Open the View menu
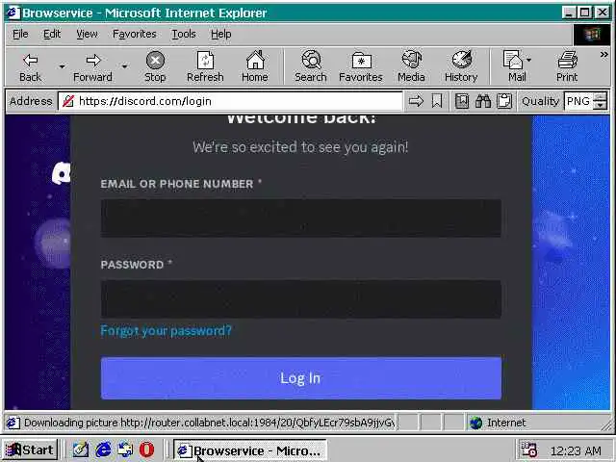Screen dimensions: 616x462 (x=87, y=35)
